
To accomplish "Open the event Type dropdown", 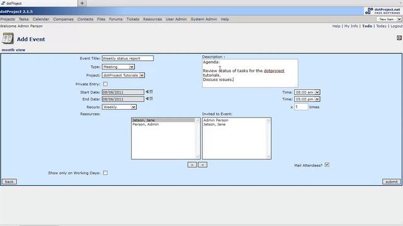I will [118, 67].
